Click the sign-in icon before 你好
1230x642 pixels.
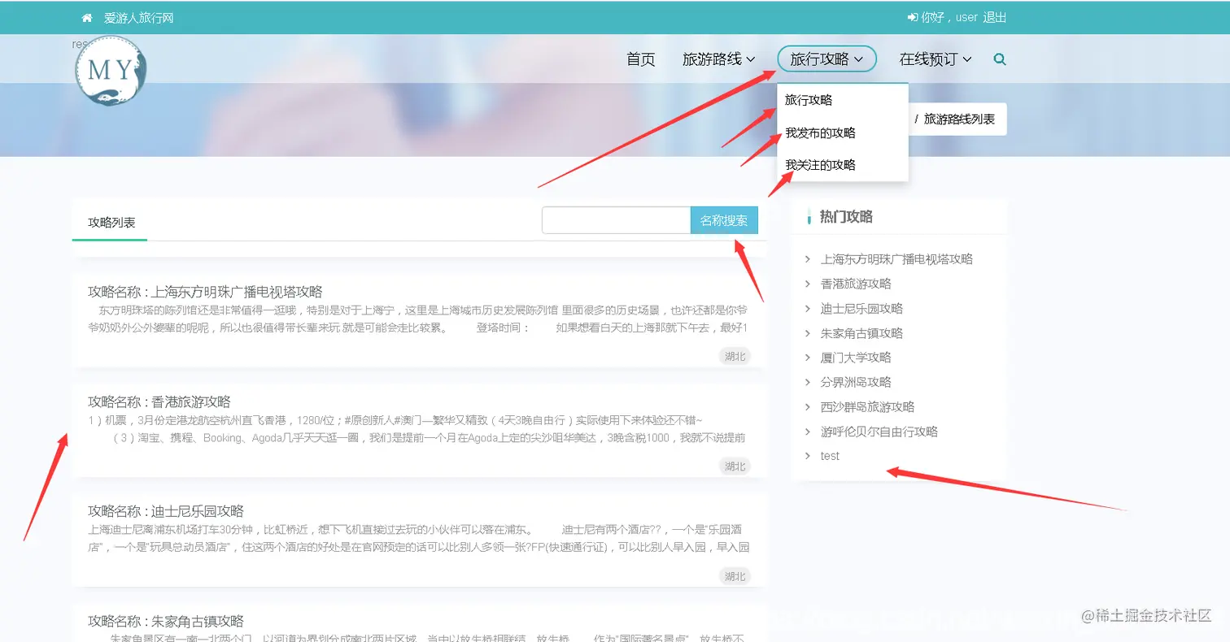pyautogui.click(x=912, y=17)
